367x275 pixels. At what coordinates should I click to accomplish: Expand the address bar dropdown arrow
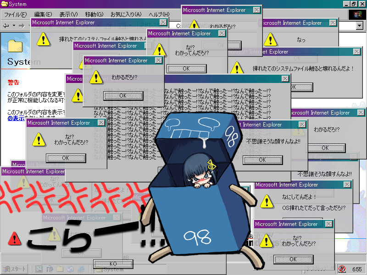(359, 26)
